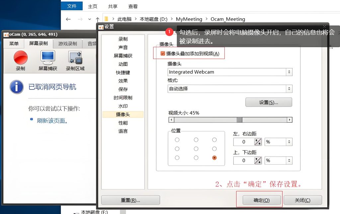Viewport: 340px width, 214px height.
Task: Click the 屏幕捕获 monitor icon
Action: coord(48,58)
